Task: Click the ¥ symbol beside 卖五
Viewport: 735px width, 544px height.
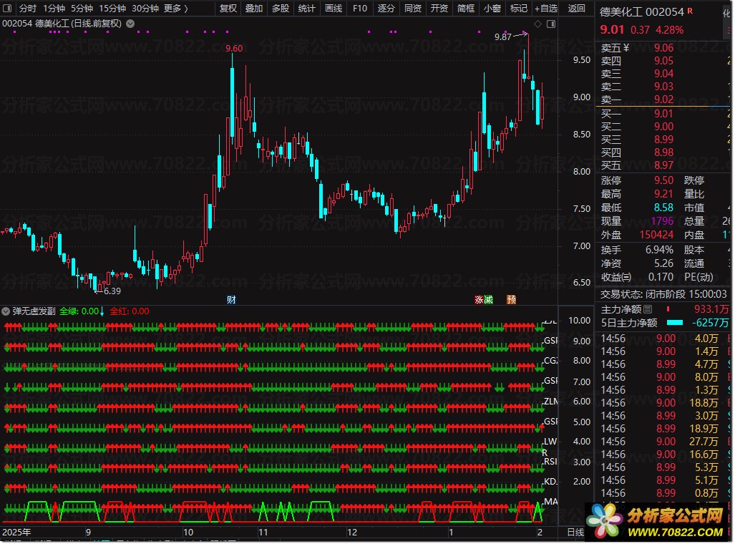Action: pyautogui.click(x=626, y=48)
